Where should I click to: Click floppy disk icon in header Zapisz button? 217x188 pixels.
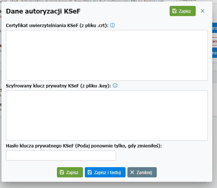pyautogui.click(x=174, y=11)
